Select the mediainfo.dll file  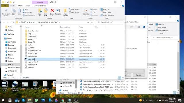tap(32, 56)
